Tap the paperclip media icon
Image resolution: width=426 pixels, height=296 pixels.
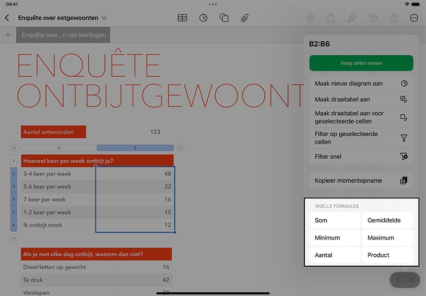(x=244, y=18)
